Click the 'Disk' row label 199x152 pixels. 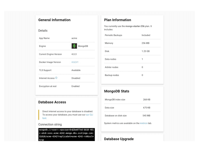coord(107,51)
